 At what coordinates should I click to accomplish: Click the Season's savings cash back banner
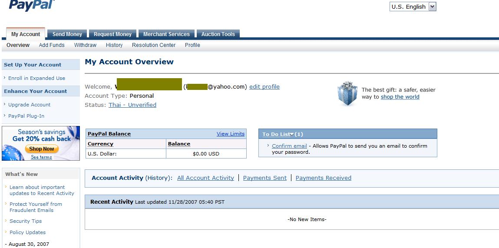pos(41,143)
